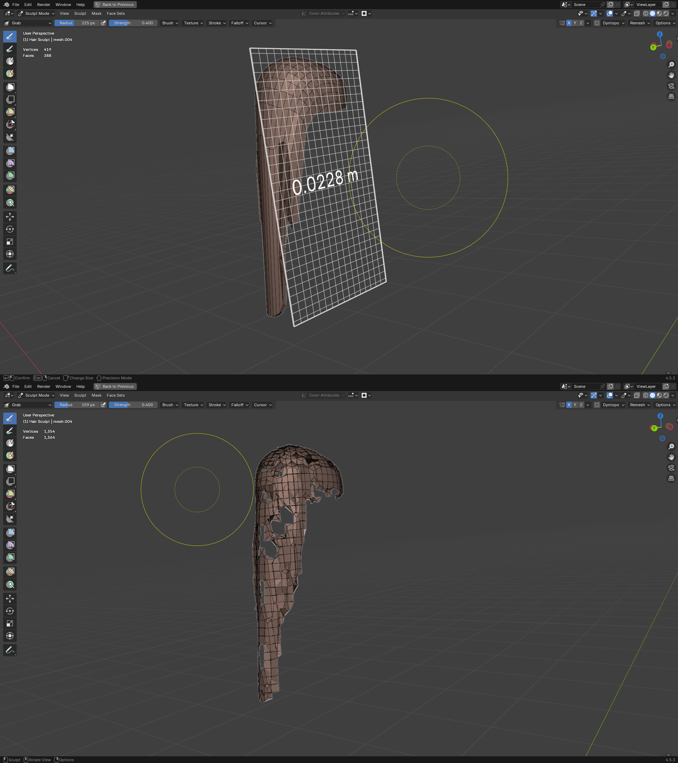Select the Annotate tool in top window
This screenshot has height=763, width=678.
coord(10,268)
